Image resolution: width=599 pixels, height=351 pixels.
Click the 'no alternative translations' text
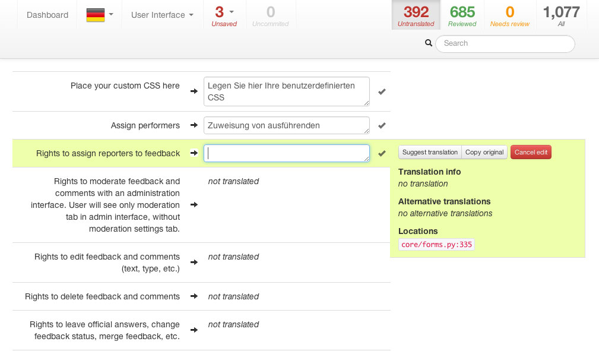pyautogui.click(x=445, y=213)
